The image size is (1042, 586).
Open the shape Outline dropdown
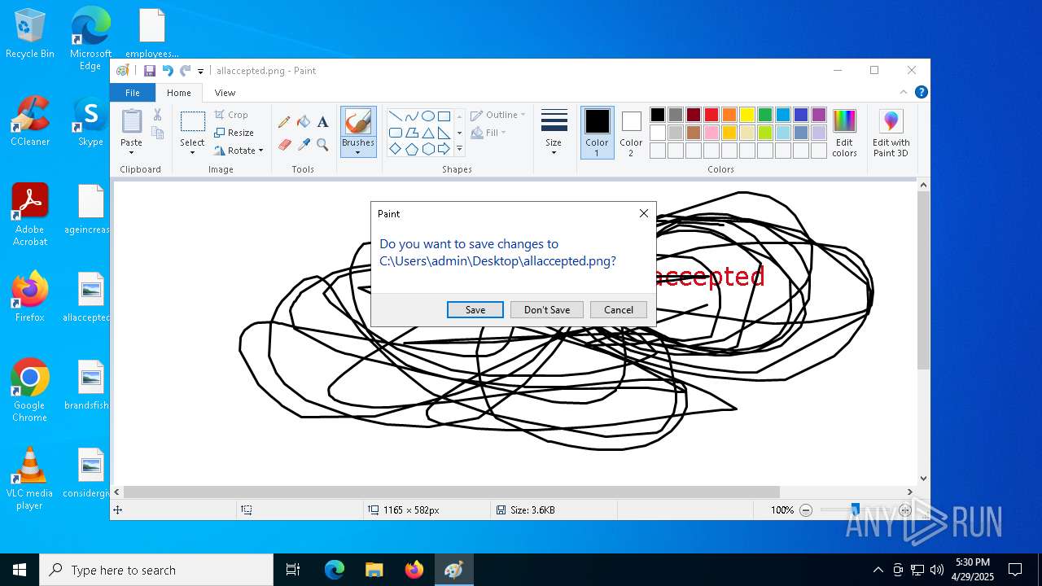pos(498,115)
